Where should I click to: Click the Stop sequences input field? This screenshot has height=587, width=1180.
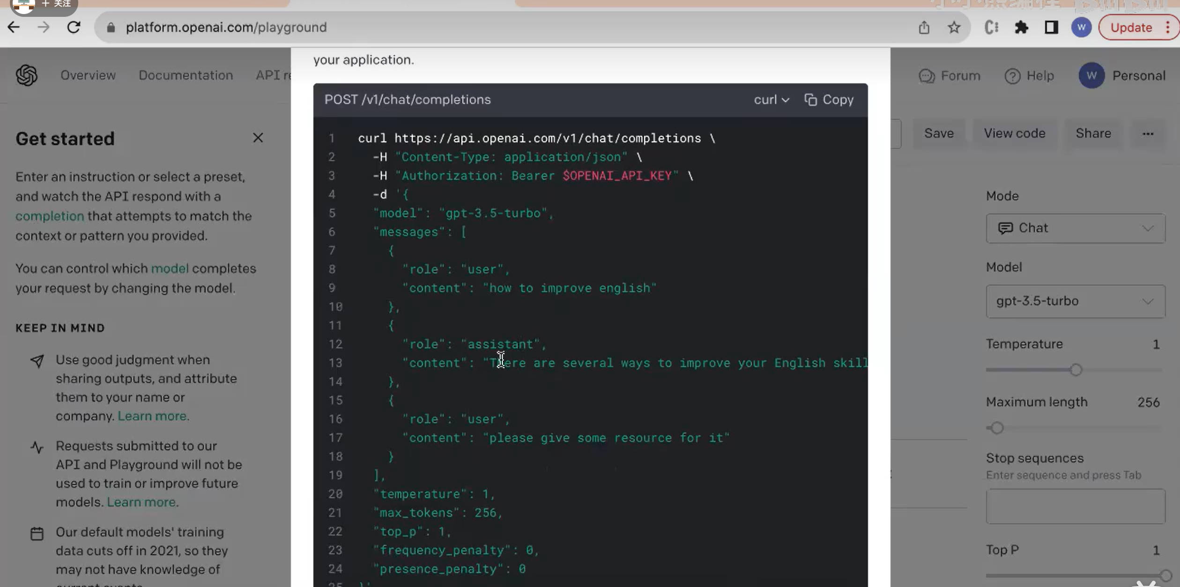(1076, 506)
